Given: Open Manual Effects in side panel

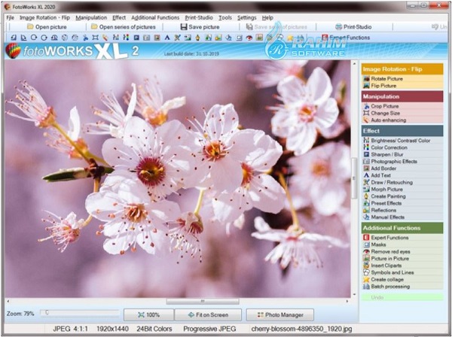Looking at the screenshot, I should (402, 217).
